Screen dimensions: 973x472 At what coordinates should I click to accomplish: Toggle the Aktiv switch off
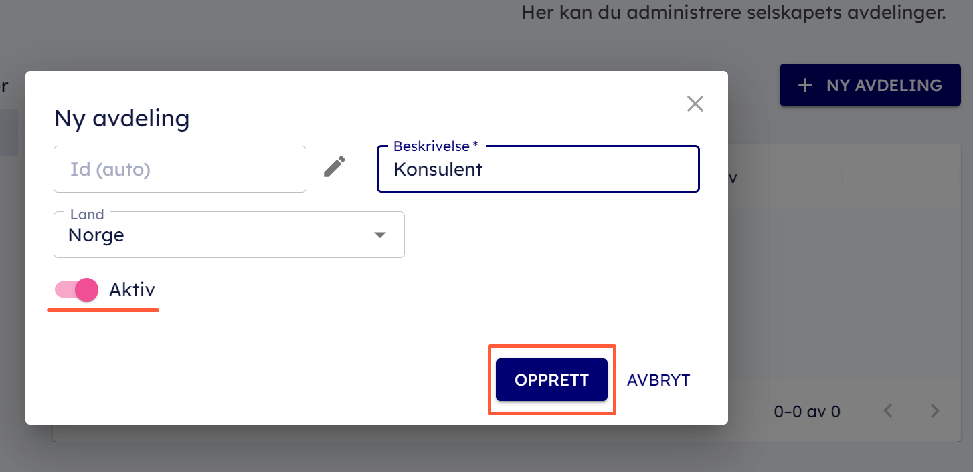coord(77,289)
